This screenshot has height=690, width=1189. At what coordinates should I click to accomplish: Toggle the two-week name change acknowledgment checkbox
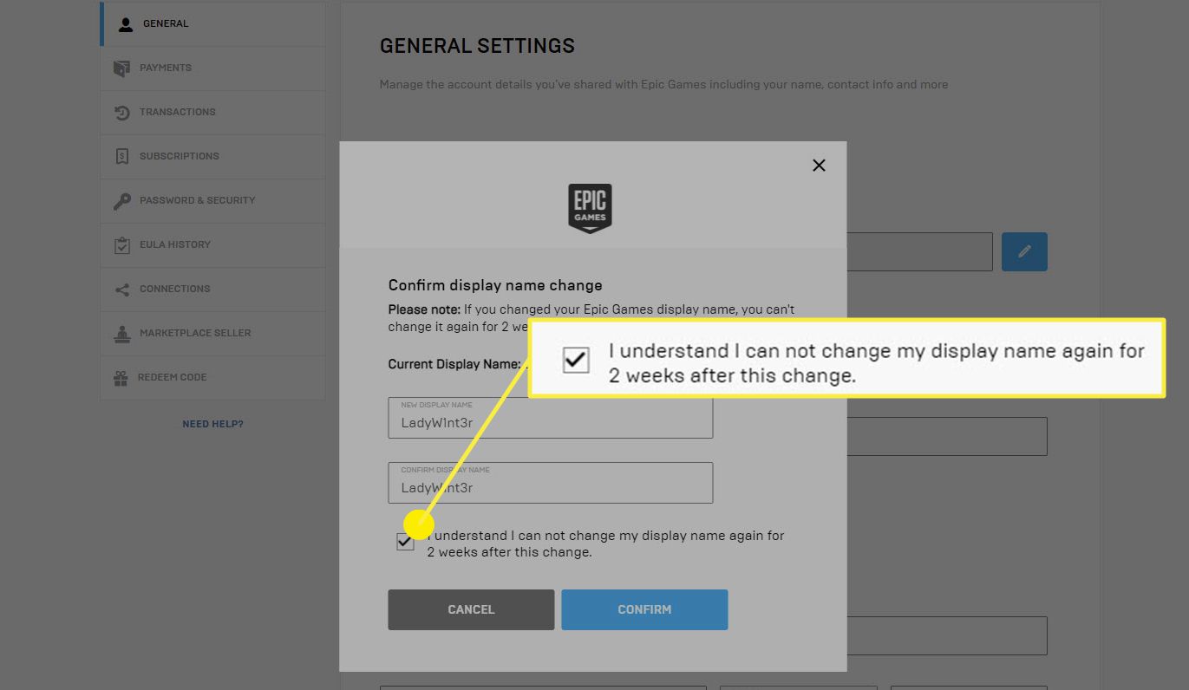tap(405, 542)
